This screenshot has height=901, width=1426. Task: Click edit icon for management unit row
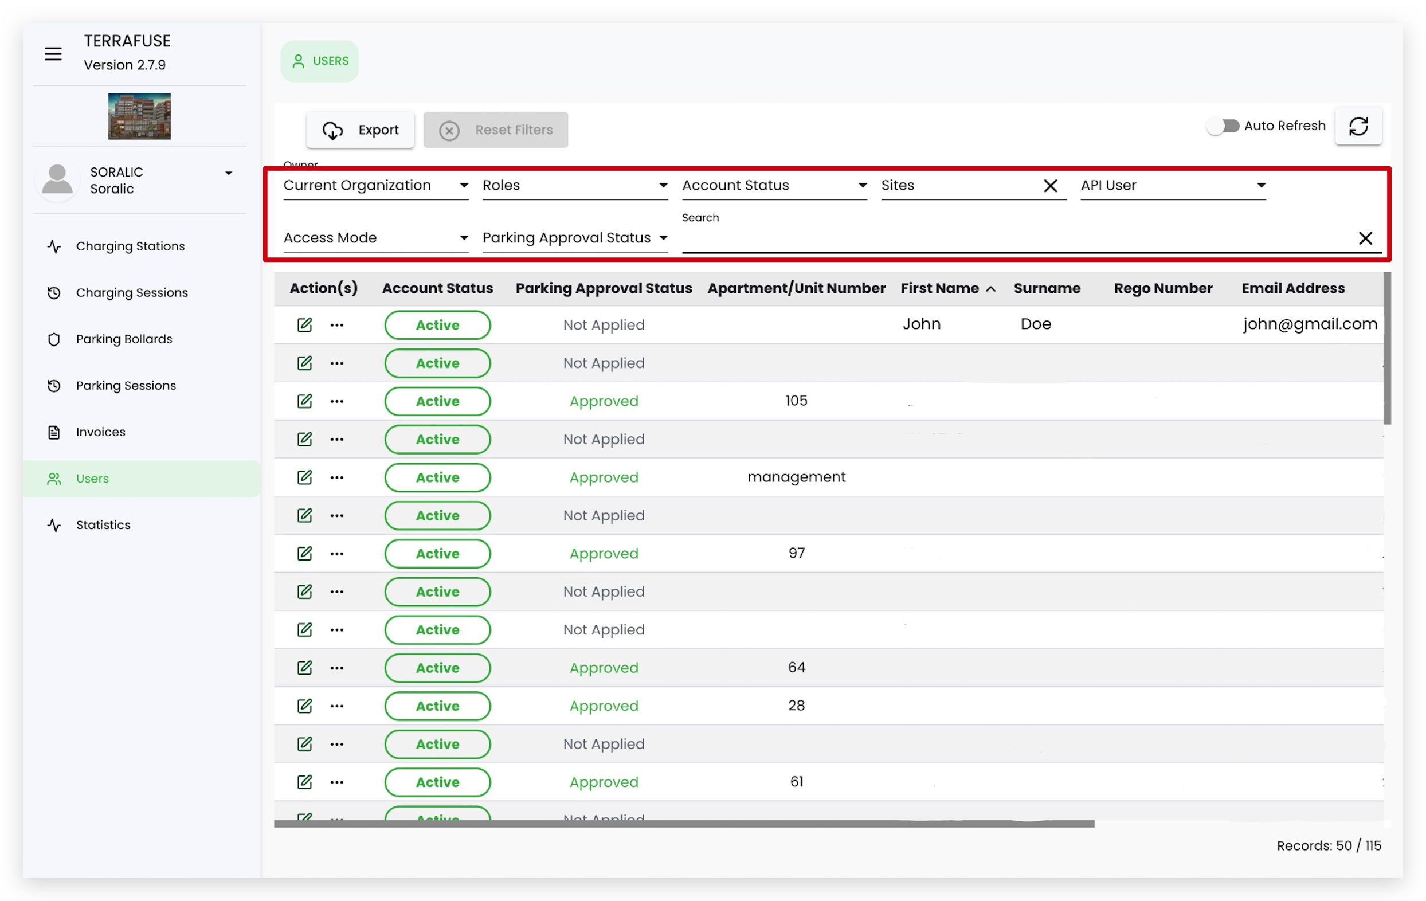pyautogui.click(x=304, y=477)
